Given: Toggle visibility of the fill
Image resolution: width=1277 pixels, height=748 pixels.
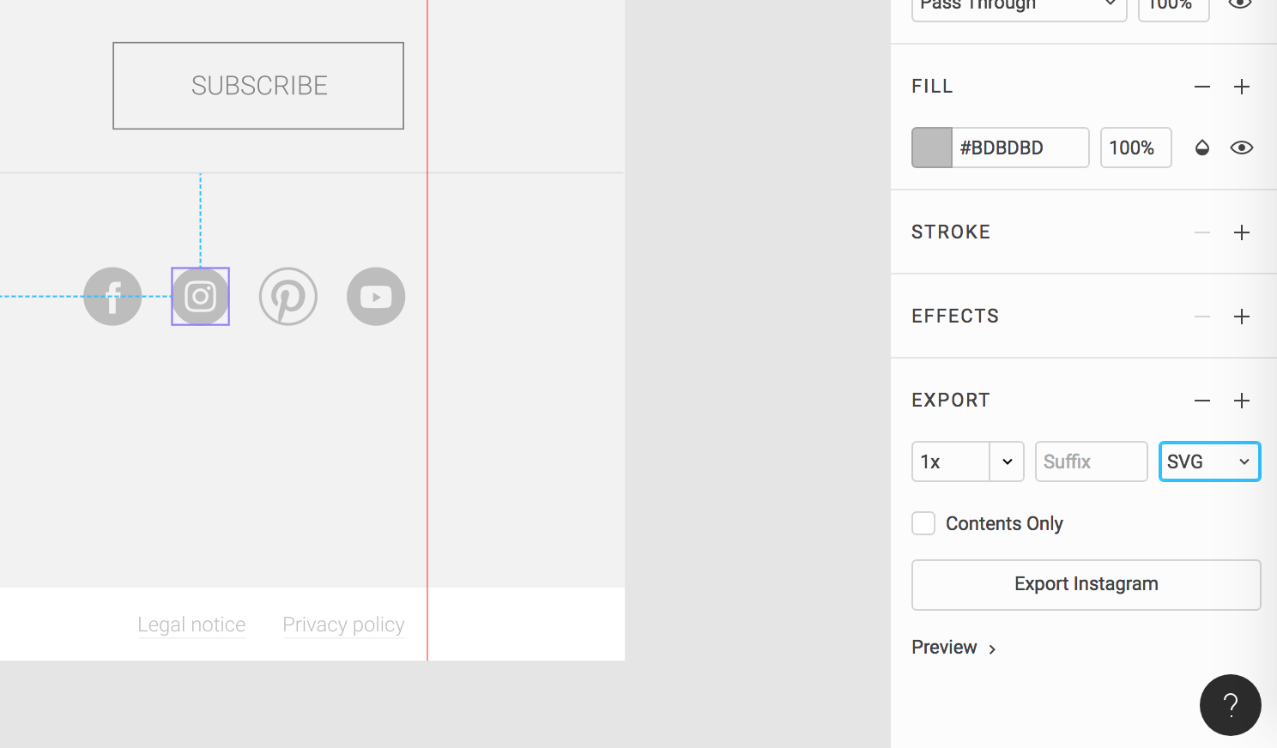Looking at the screenshot, I should (1242, 148).
